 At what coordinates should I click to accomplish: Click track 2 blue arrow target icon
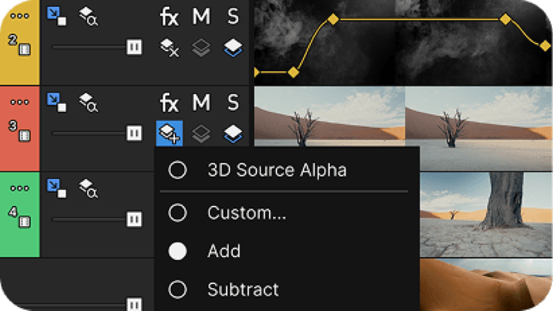[x=57, y=16]
